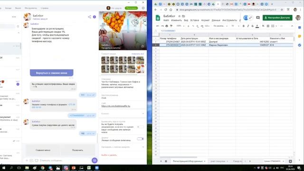Open all sheets list icon at bottom
The height and width of the screenshot is (171, 304).
166,161
